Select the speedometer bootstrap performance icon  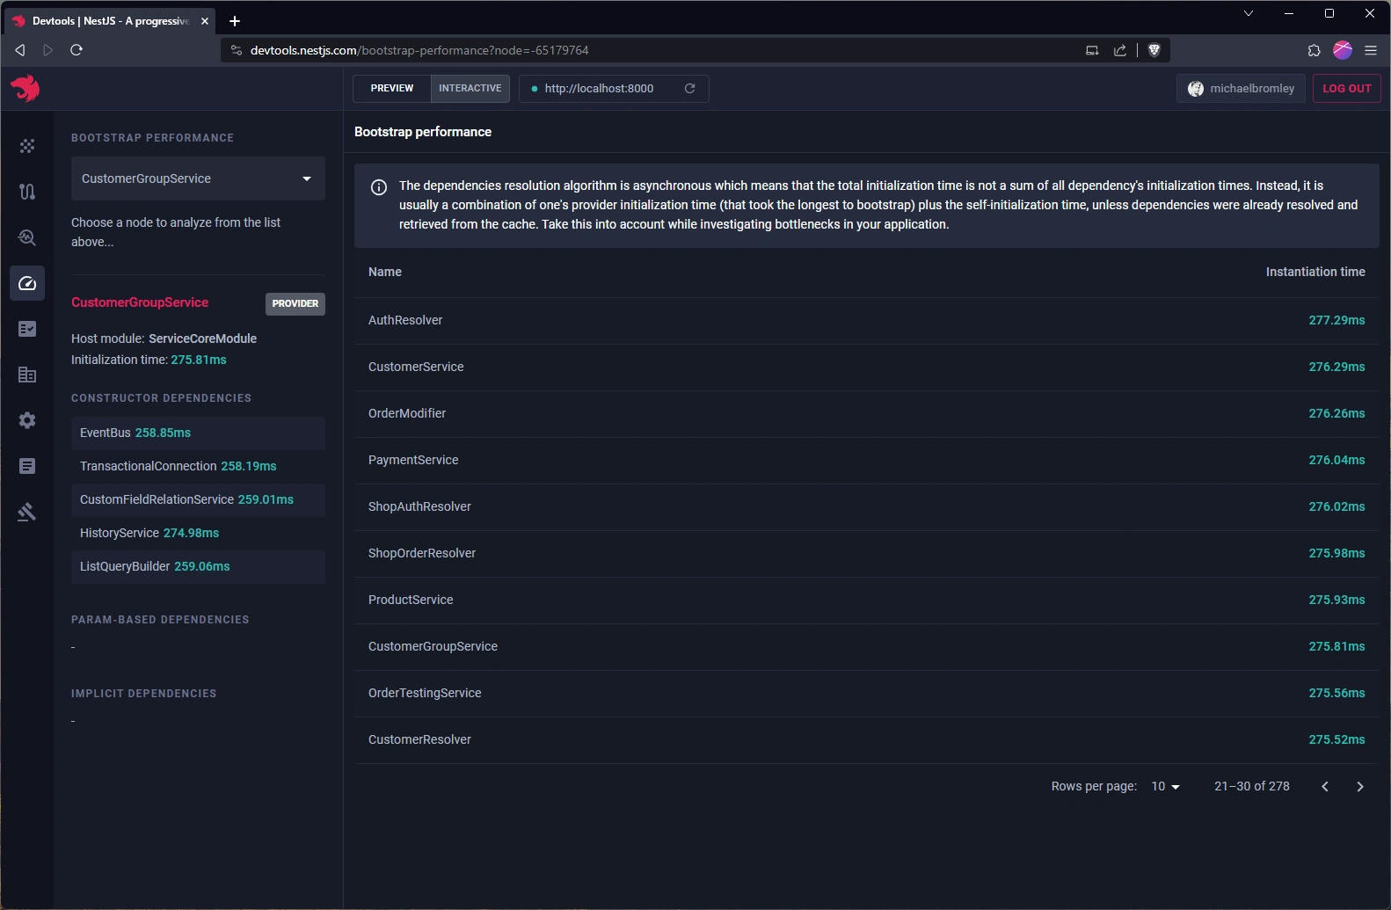tap(27, 283)
